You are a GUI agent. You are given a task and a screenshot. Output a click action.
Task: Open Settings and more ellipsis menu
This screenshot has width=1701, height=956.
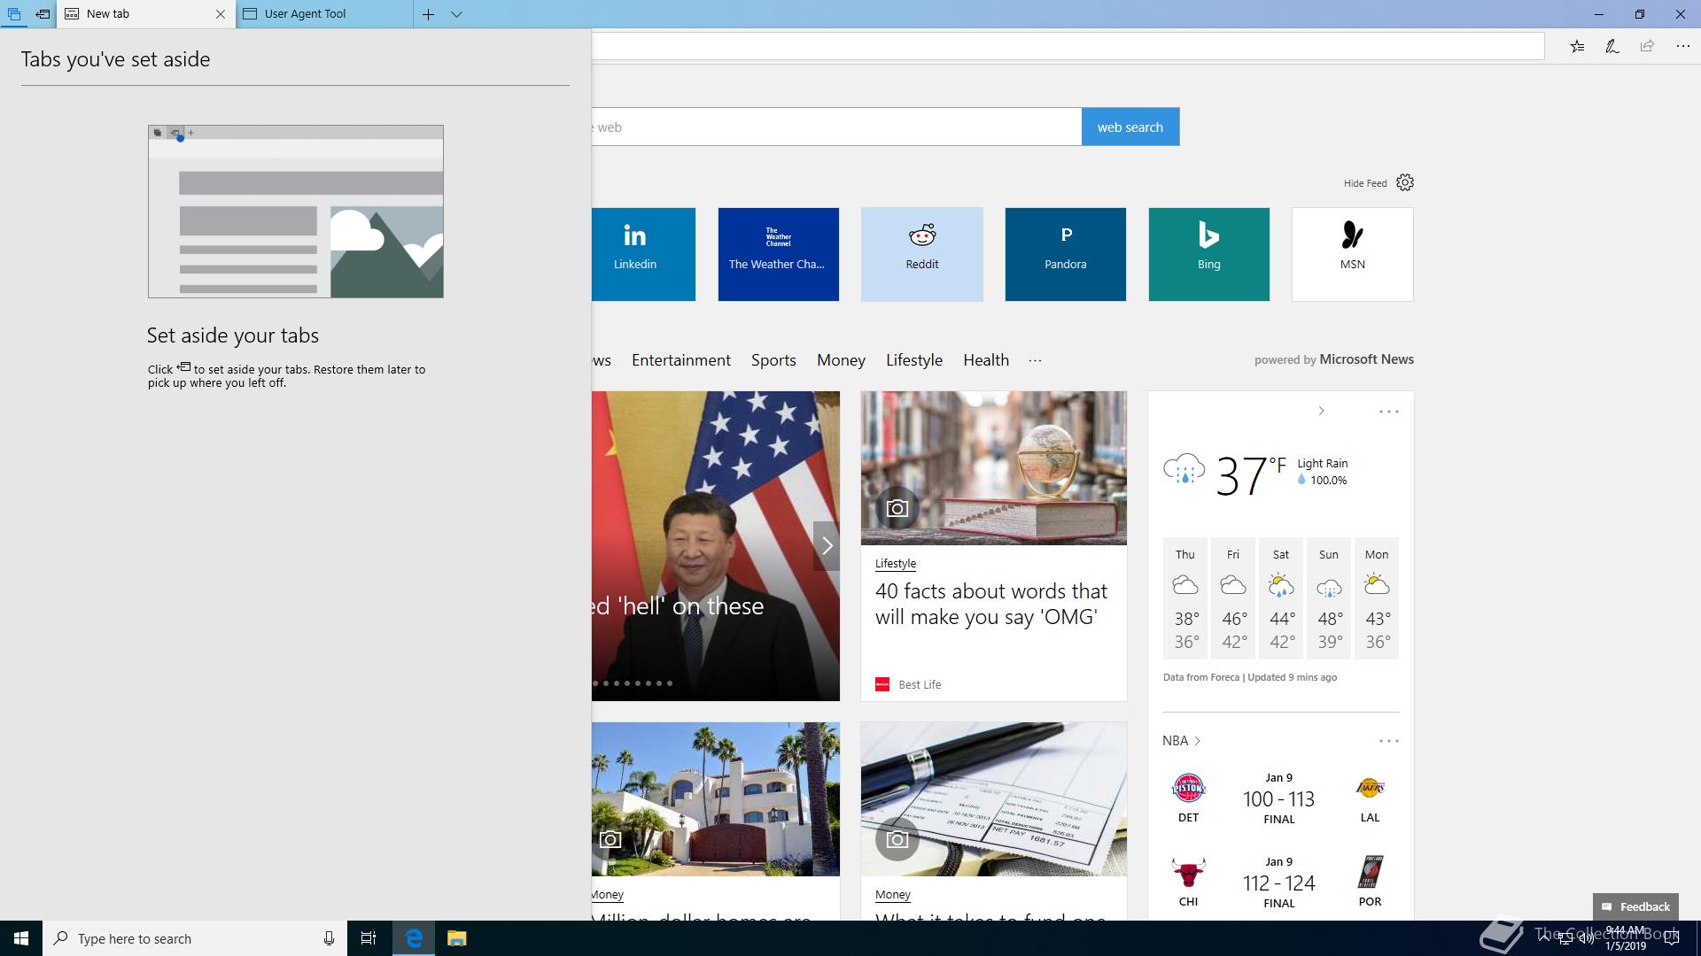tap(1682, 46)
